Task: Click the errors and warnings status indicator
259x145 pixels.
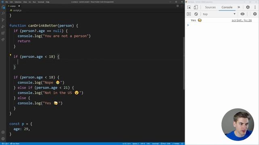Action: [5, 144]
